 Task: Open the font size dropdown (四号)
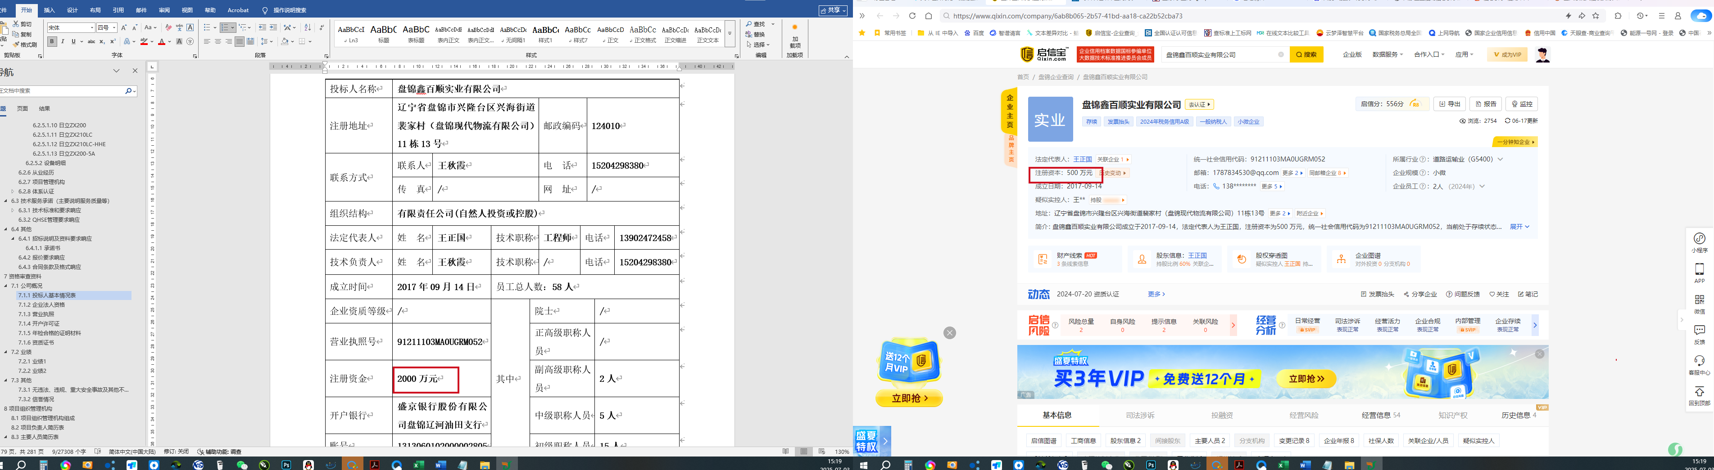pos(114,28)
